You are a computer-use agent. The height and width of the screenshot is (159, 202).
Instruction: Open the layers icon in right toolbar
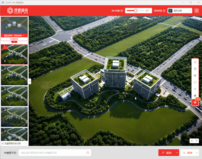[195, 76]
